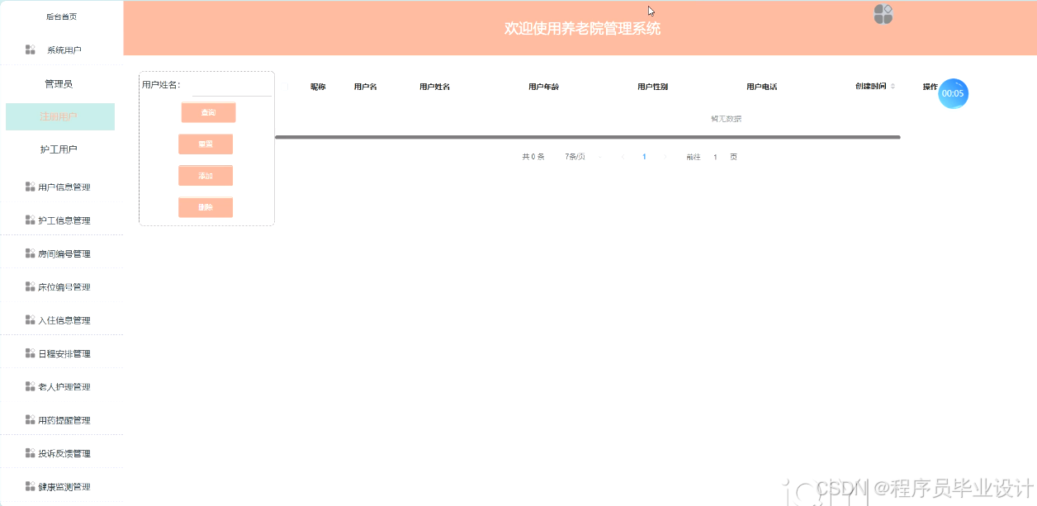Click the 用户名 column header

[x=365, y=87]
